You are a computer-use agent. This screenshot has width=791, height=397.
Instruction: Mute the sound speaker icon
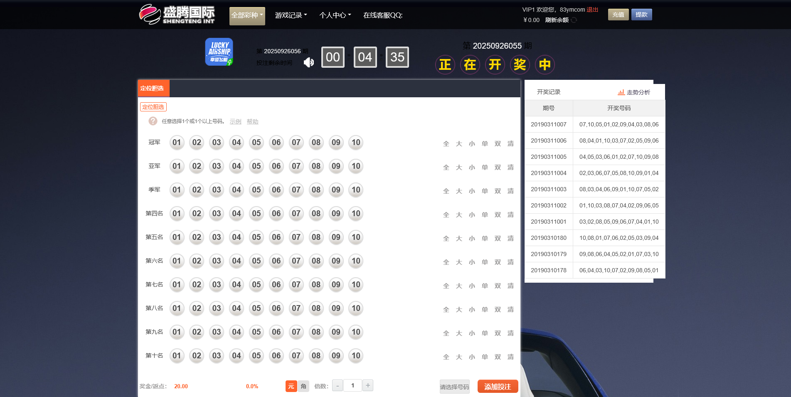coord(308,62)
